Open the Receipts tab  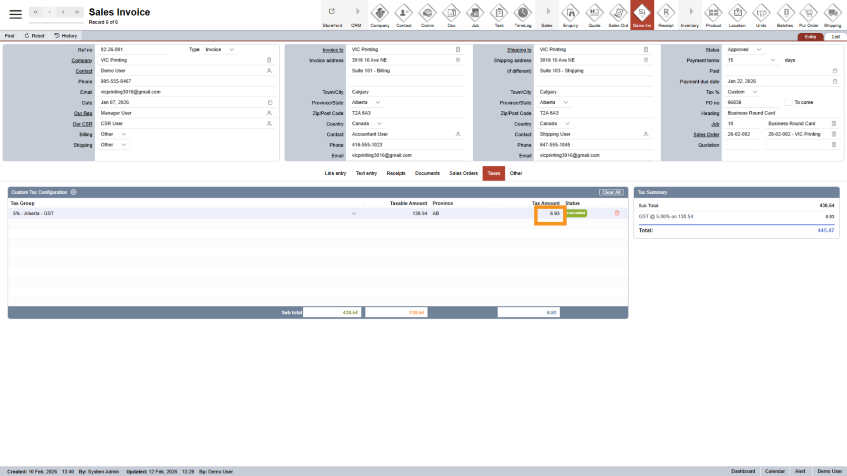point(396,173)
